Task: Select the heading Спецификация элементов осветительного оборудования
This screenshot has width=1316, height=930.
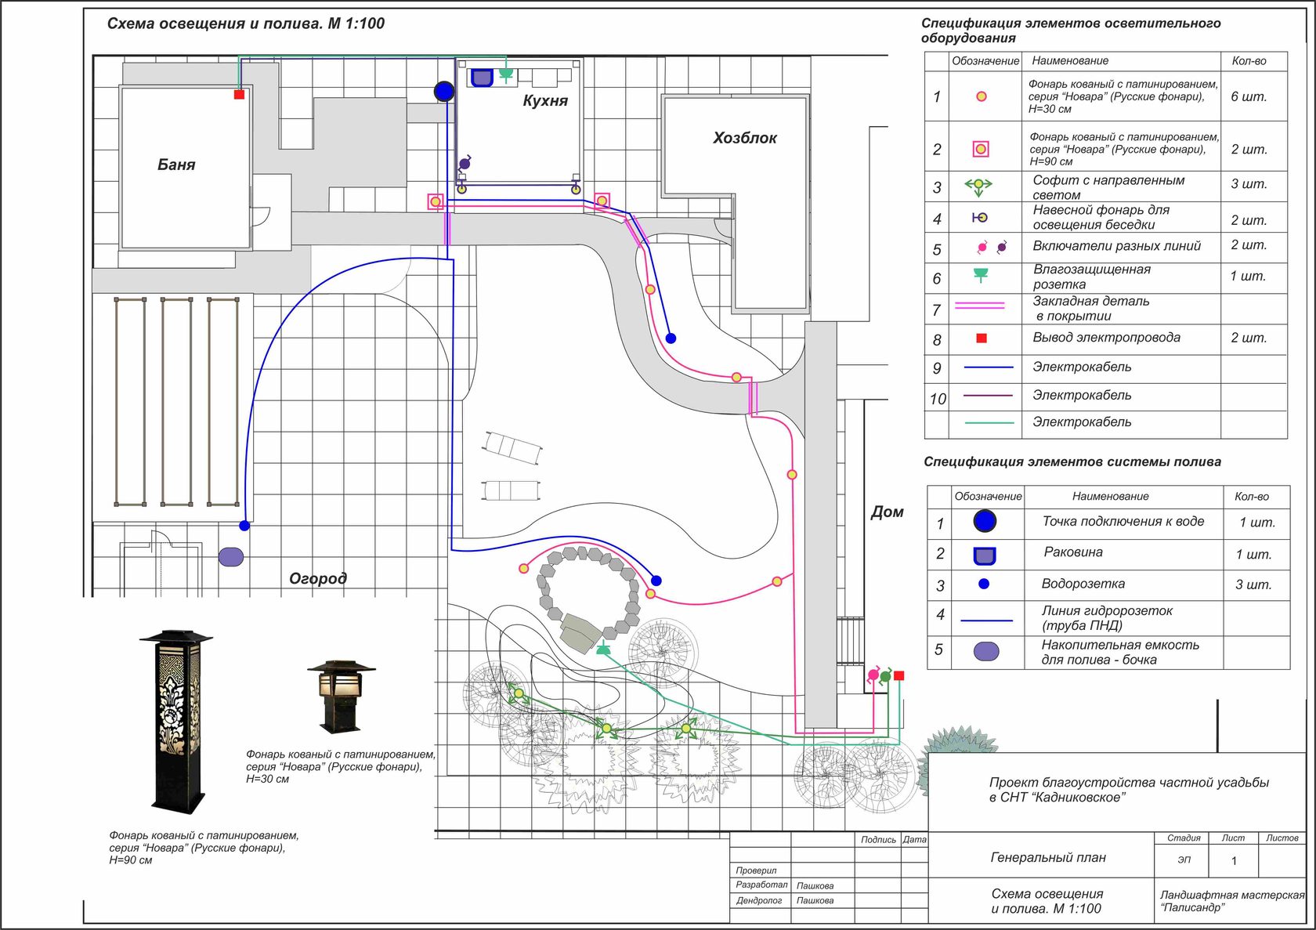Action: (x=1071, y=31)
